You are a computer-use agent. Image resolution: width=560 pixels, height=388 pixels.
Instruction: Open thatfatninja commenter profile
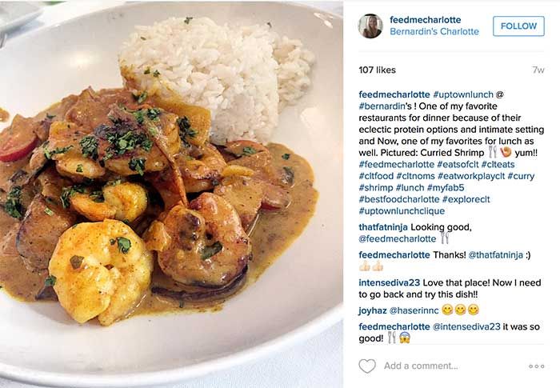pyautogui.click(x=383, y=227)
